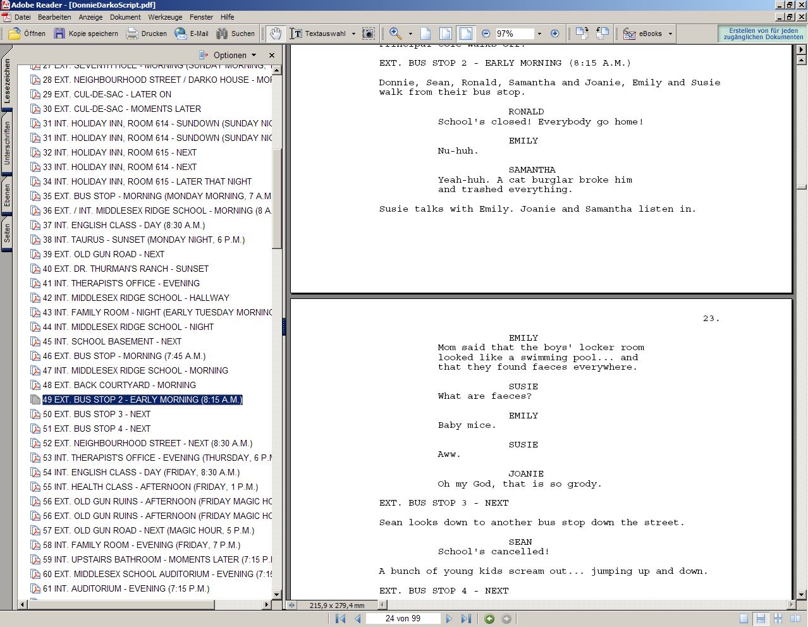The image size is (808, 627).
Task: Switch to the Seiten side tab
Action: [x=7, y=234]
